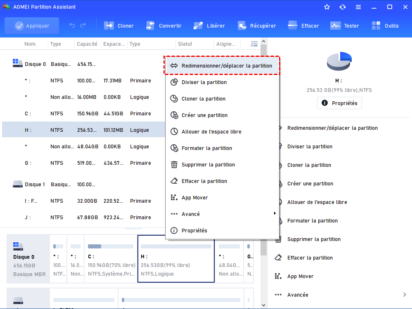Open the Récupérer tool
This screenshot has height=309, width=412.
point(242,26)
